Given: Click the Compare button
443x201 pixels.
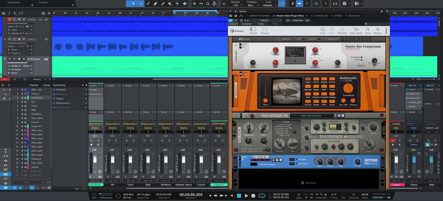Looking at the screenshot, I should click(x=246, y=24).
